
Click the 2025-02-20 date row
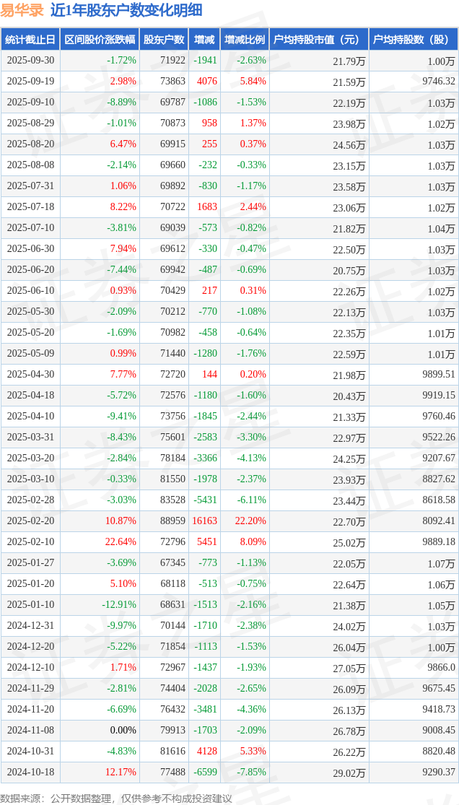coord(30,521)
